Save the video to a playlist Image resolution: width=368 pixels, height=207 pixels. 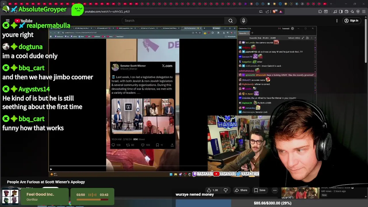point(260,190)
